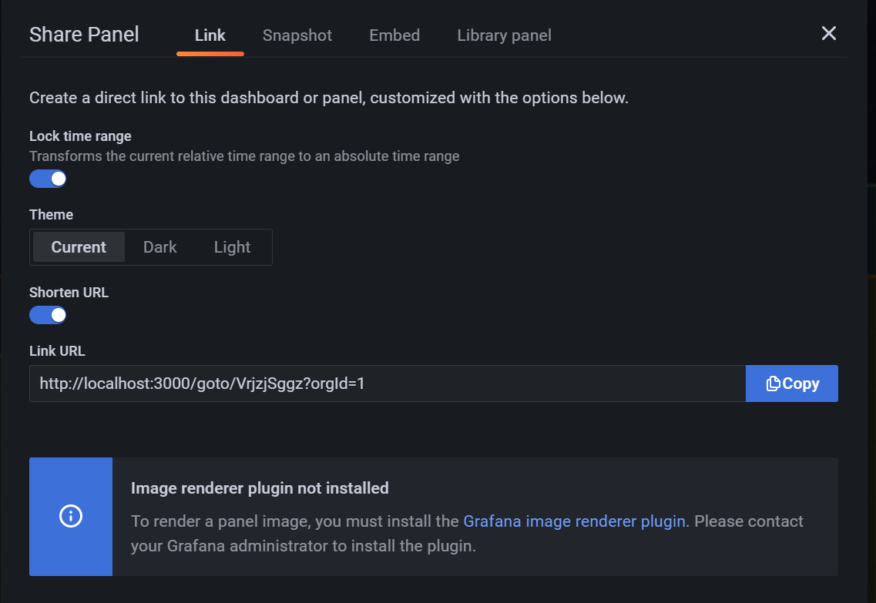
Task: Close the Share Panel dialog
Action: click(828, 33)
